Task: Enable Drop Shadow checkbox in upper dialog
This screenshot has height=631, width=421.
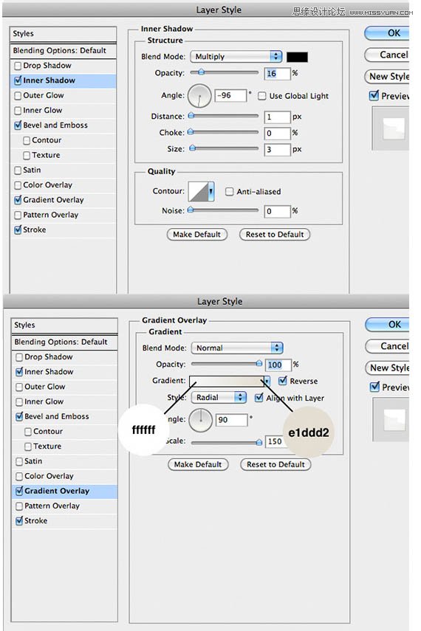Action: tap(18, 66)
